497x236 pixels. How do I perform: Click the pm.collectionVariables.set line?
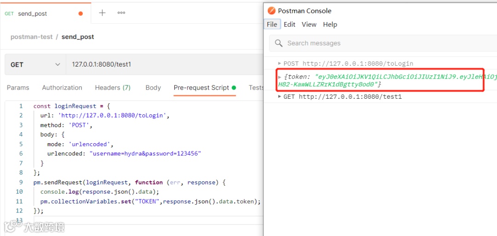point(150,201)
